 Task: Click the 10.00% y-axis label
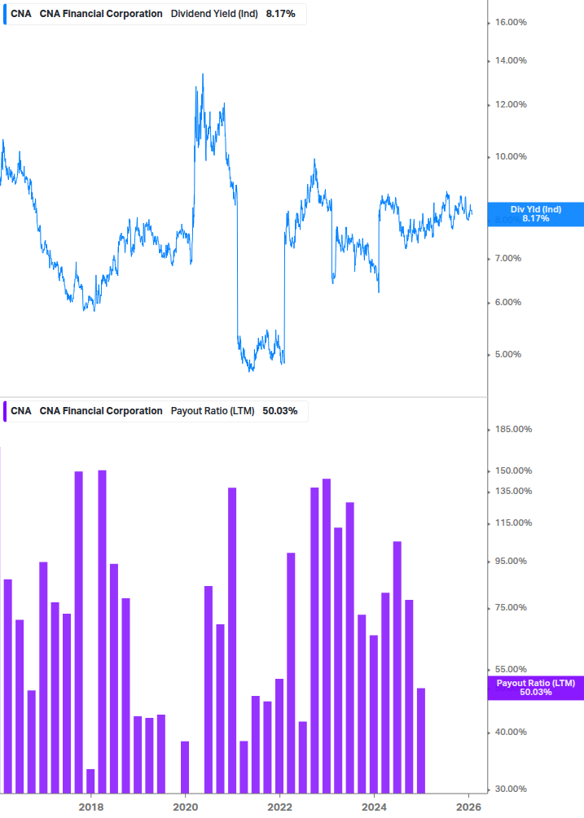[x=511, y=156]
